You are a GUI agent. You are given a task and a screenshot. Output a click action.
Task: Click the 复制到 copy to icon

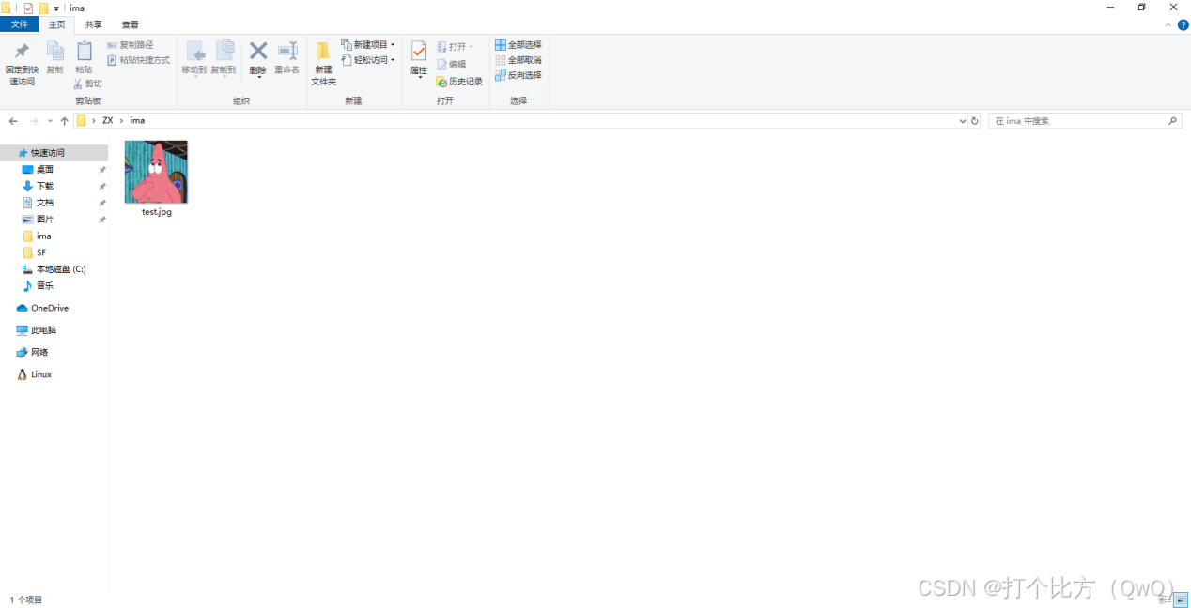click(x=224, y=52)
